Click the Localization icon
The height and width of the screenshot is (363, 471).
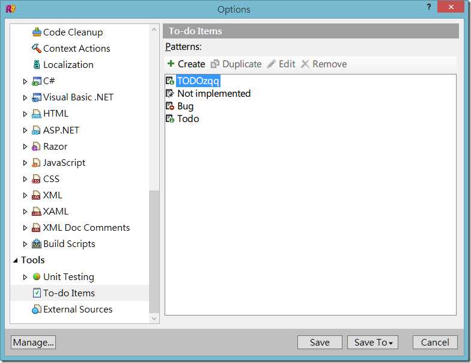pos(37,65)
